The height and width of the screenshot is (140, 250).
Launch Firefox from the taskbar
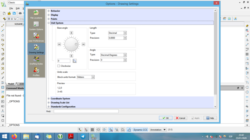pyautogui.click(x=14, y=136)
